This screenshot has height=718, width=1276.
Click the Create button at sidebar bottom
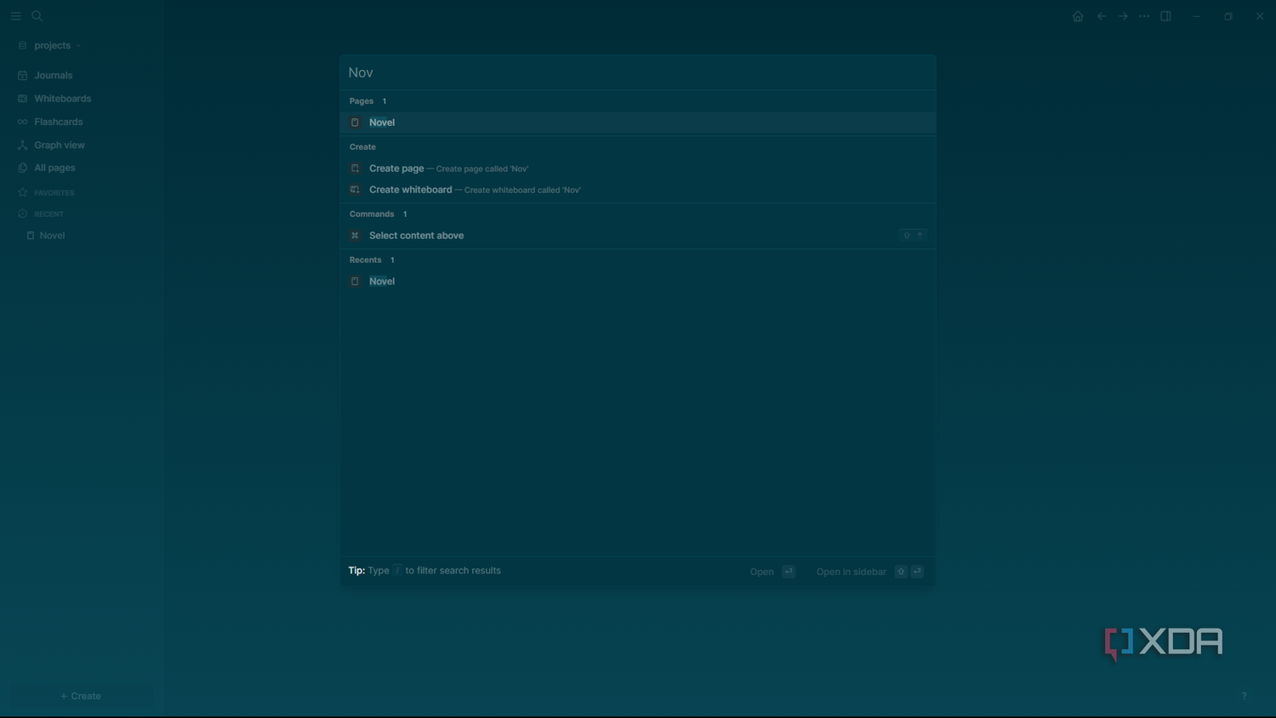pyautogui.click(x=81, y=696)
